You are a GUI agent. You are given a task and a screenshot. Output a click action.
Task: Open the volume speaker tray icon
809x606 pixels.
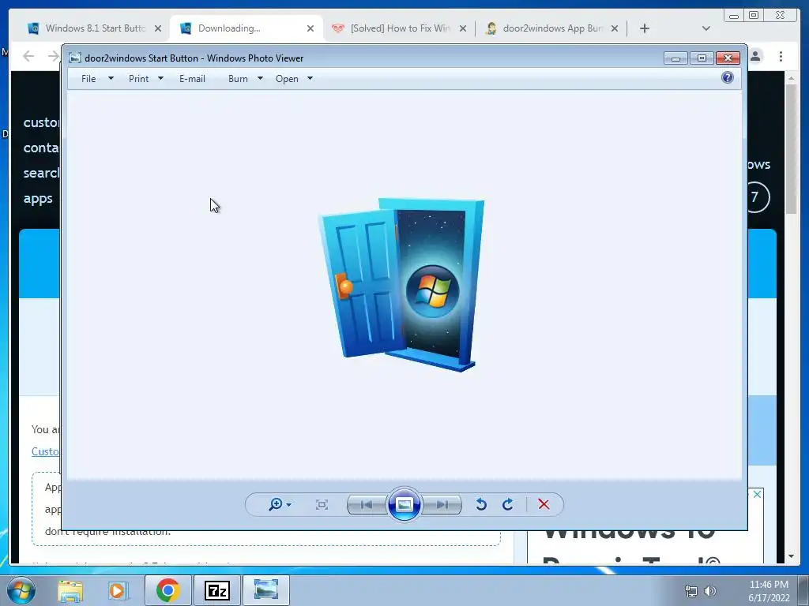(x=710, y=591)
